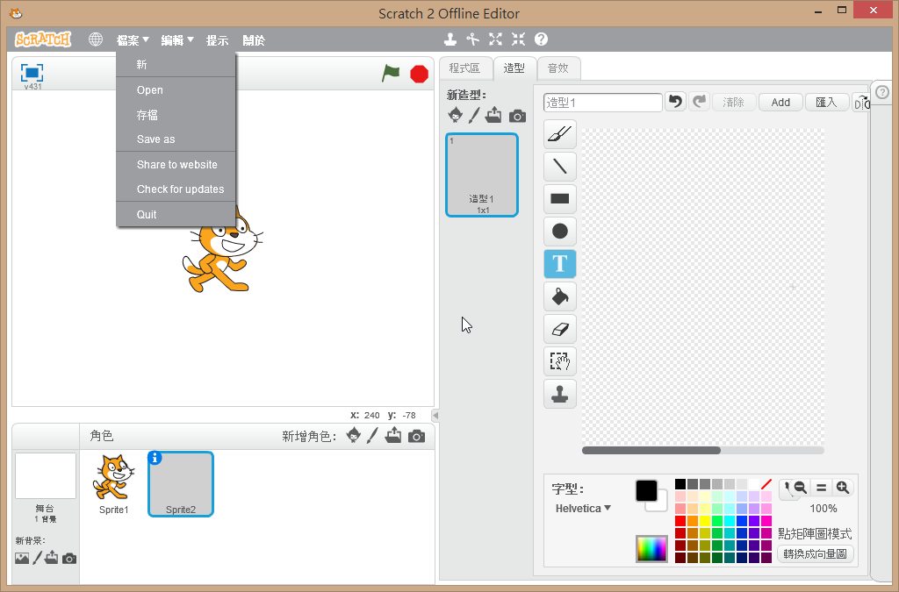Select the shrink sprite icon in top toolbar
The image size is (899, 592).
point(518,39)
